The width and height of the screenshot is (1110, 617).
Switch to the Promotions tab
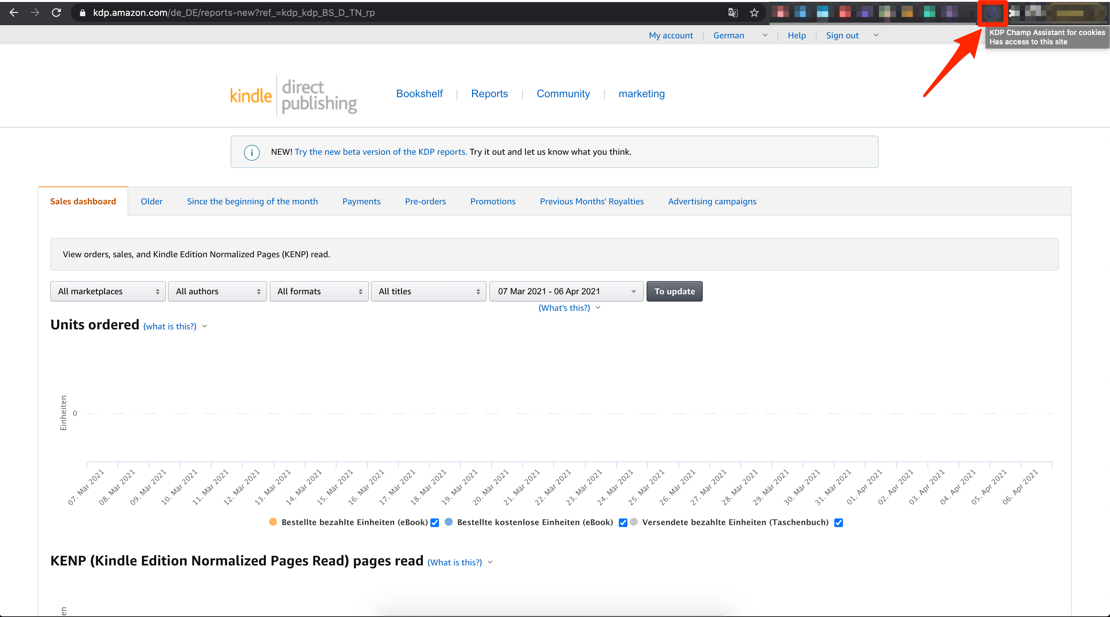[x=493, y=201]
